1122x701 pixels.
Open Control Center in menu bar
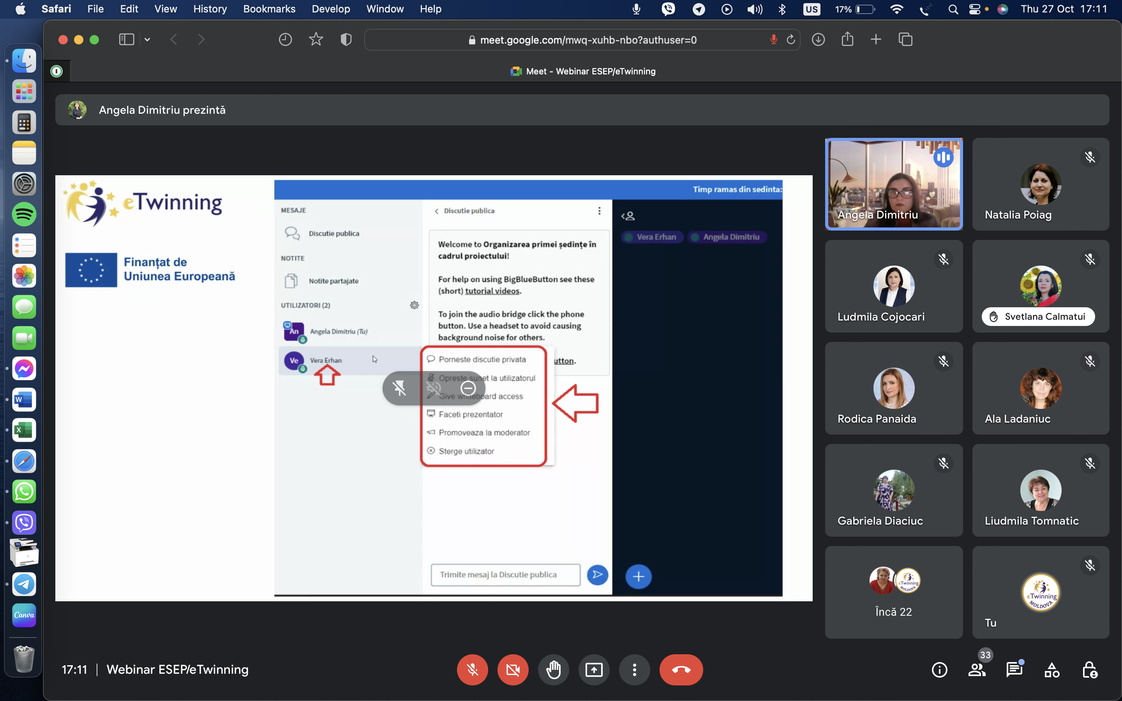pos(976,9)
